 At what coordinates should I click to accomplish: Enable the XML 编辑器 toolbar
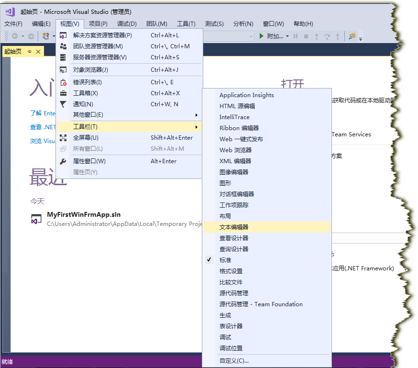266,161
